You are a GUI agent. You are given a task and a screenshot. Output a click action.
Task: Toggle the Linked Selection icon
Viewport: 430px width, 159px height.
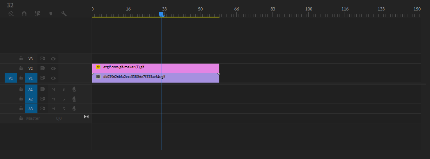[37, 14]
